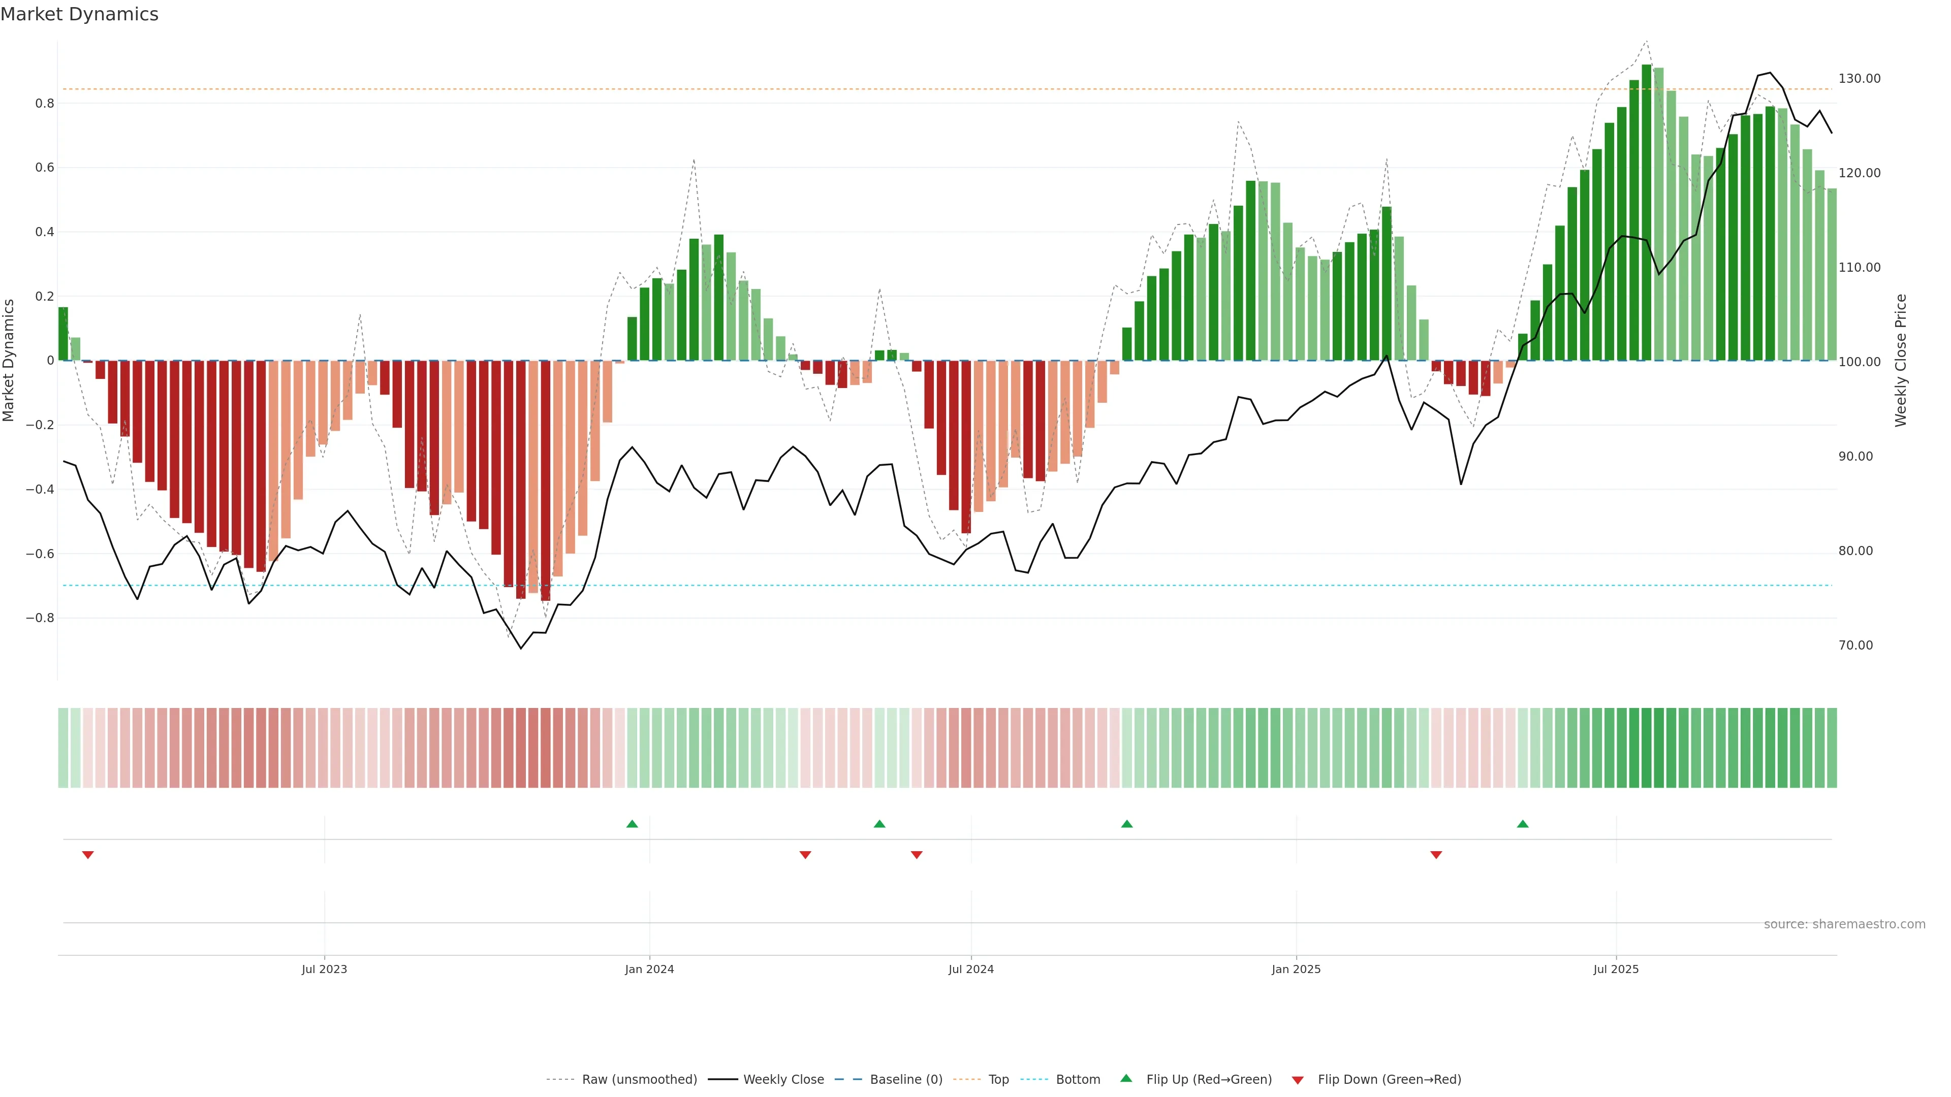The height and width of the screenshot is (1097, 1951).
Task: Click the Flip Down legend triangle icon
Action: [1298, 1080]
